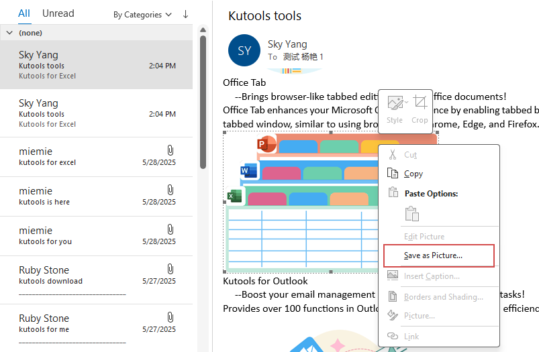This screenshot has height=352, width=539.
Task: Select Edit Picture in the context menu
Action: (x=424, y=237)
